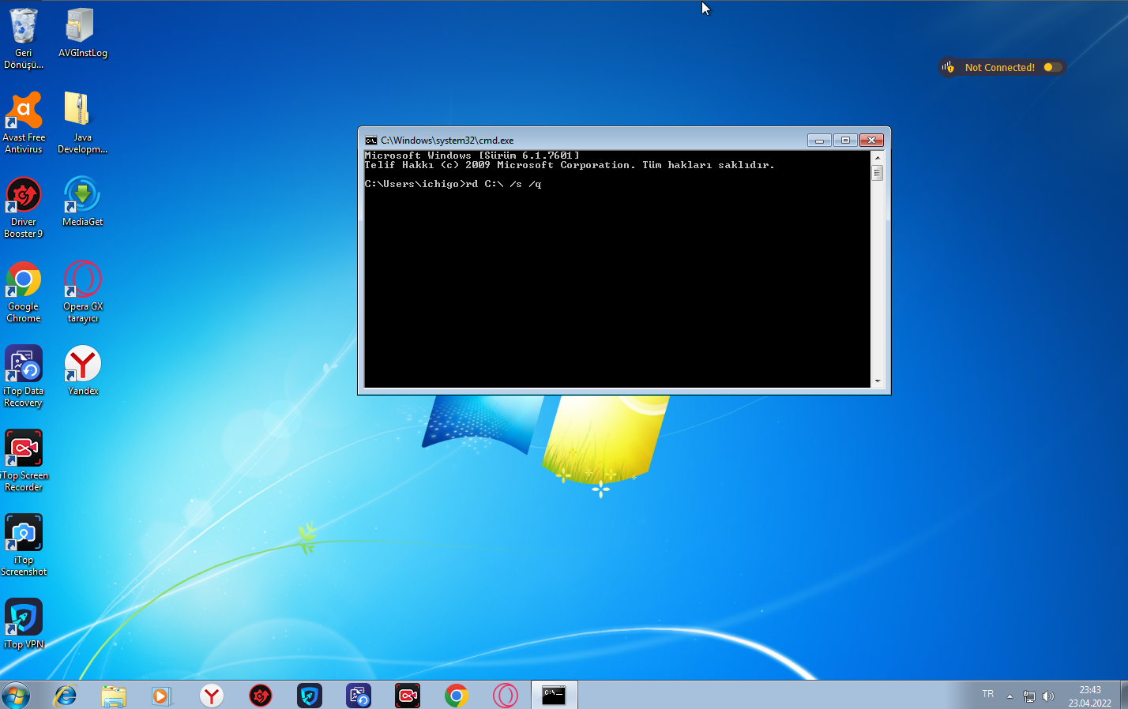
Task: Toggle the Not Connected VPN switch on
Action: pyautogui.click(x=1052, y=67)
